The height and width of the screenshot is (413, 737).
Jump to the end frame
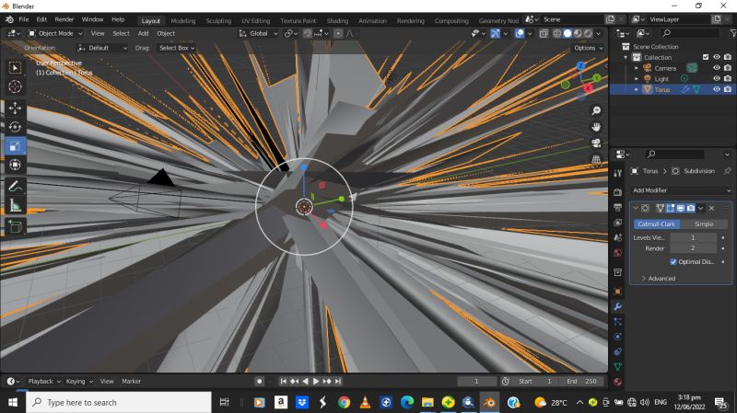338,381
